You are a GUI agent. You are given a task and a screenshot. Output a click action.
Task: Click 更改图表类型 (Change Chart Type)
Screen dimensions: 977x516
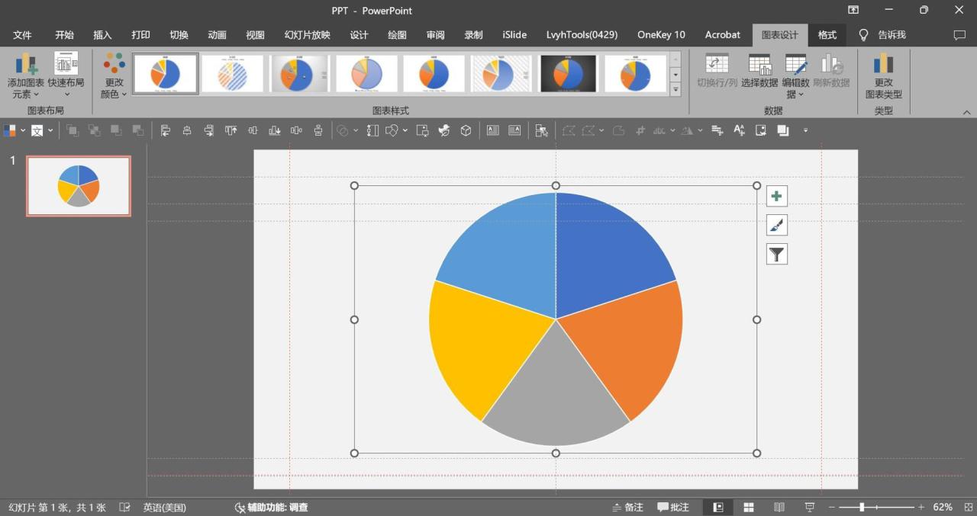(883, 76)
